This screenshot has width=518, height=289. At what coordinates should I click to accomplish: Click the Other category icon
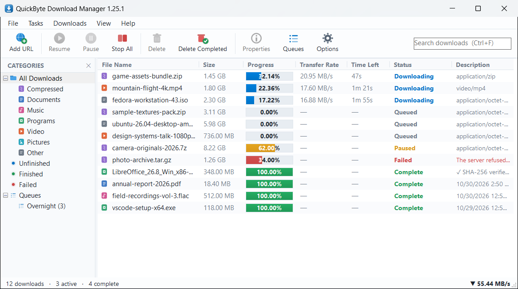point(21,152)
